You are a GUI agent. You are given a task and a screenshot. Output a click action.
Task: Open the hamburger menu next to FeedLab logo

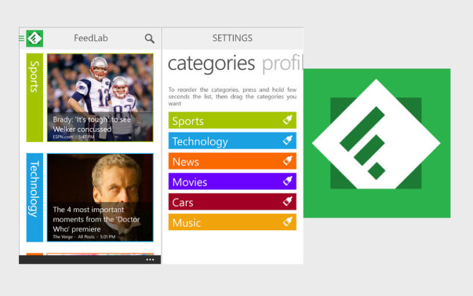[21, 38]
